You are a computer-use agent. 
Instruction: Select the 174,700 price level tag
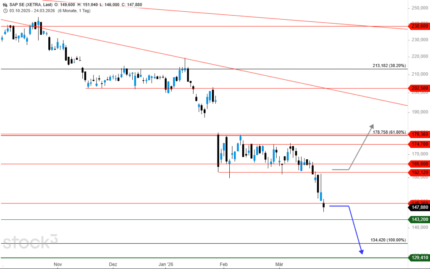[418, 144]
